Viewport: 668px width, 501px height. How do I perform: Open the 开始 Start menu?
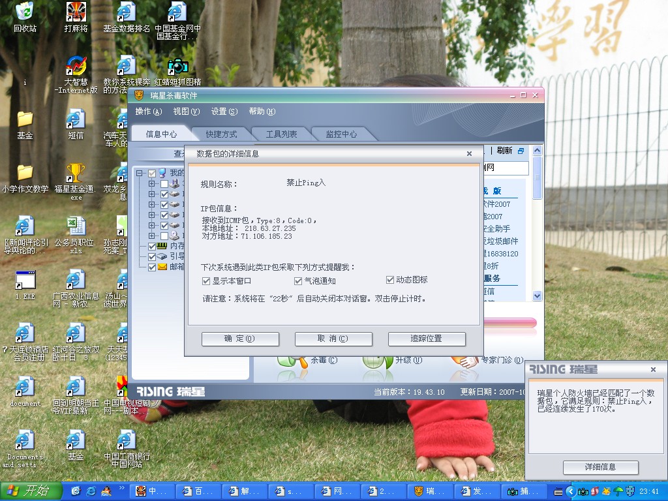click(x=31, y=491)
